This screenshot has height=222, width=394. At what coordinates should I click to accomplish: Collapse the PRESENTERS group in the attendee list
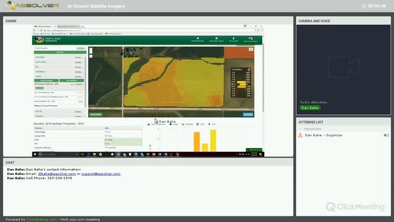tap(300, 129)
